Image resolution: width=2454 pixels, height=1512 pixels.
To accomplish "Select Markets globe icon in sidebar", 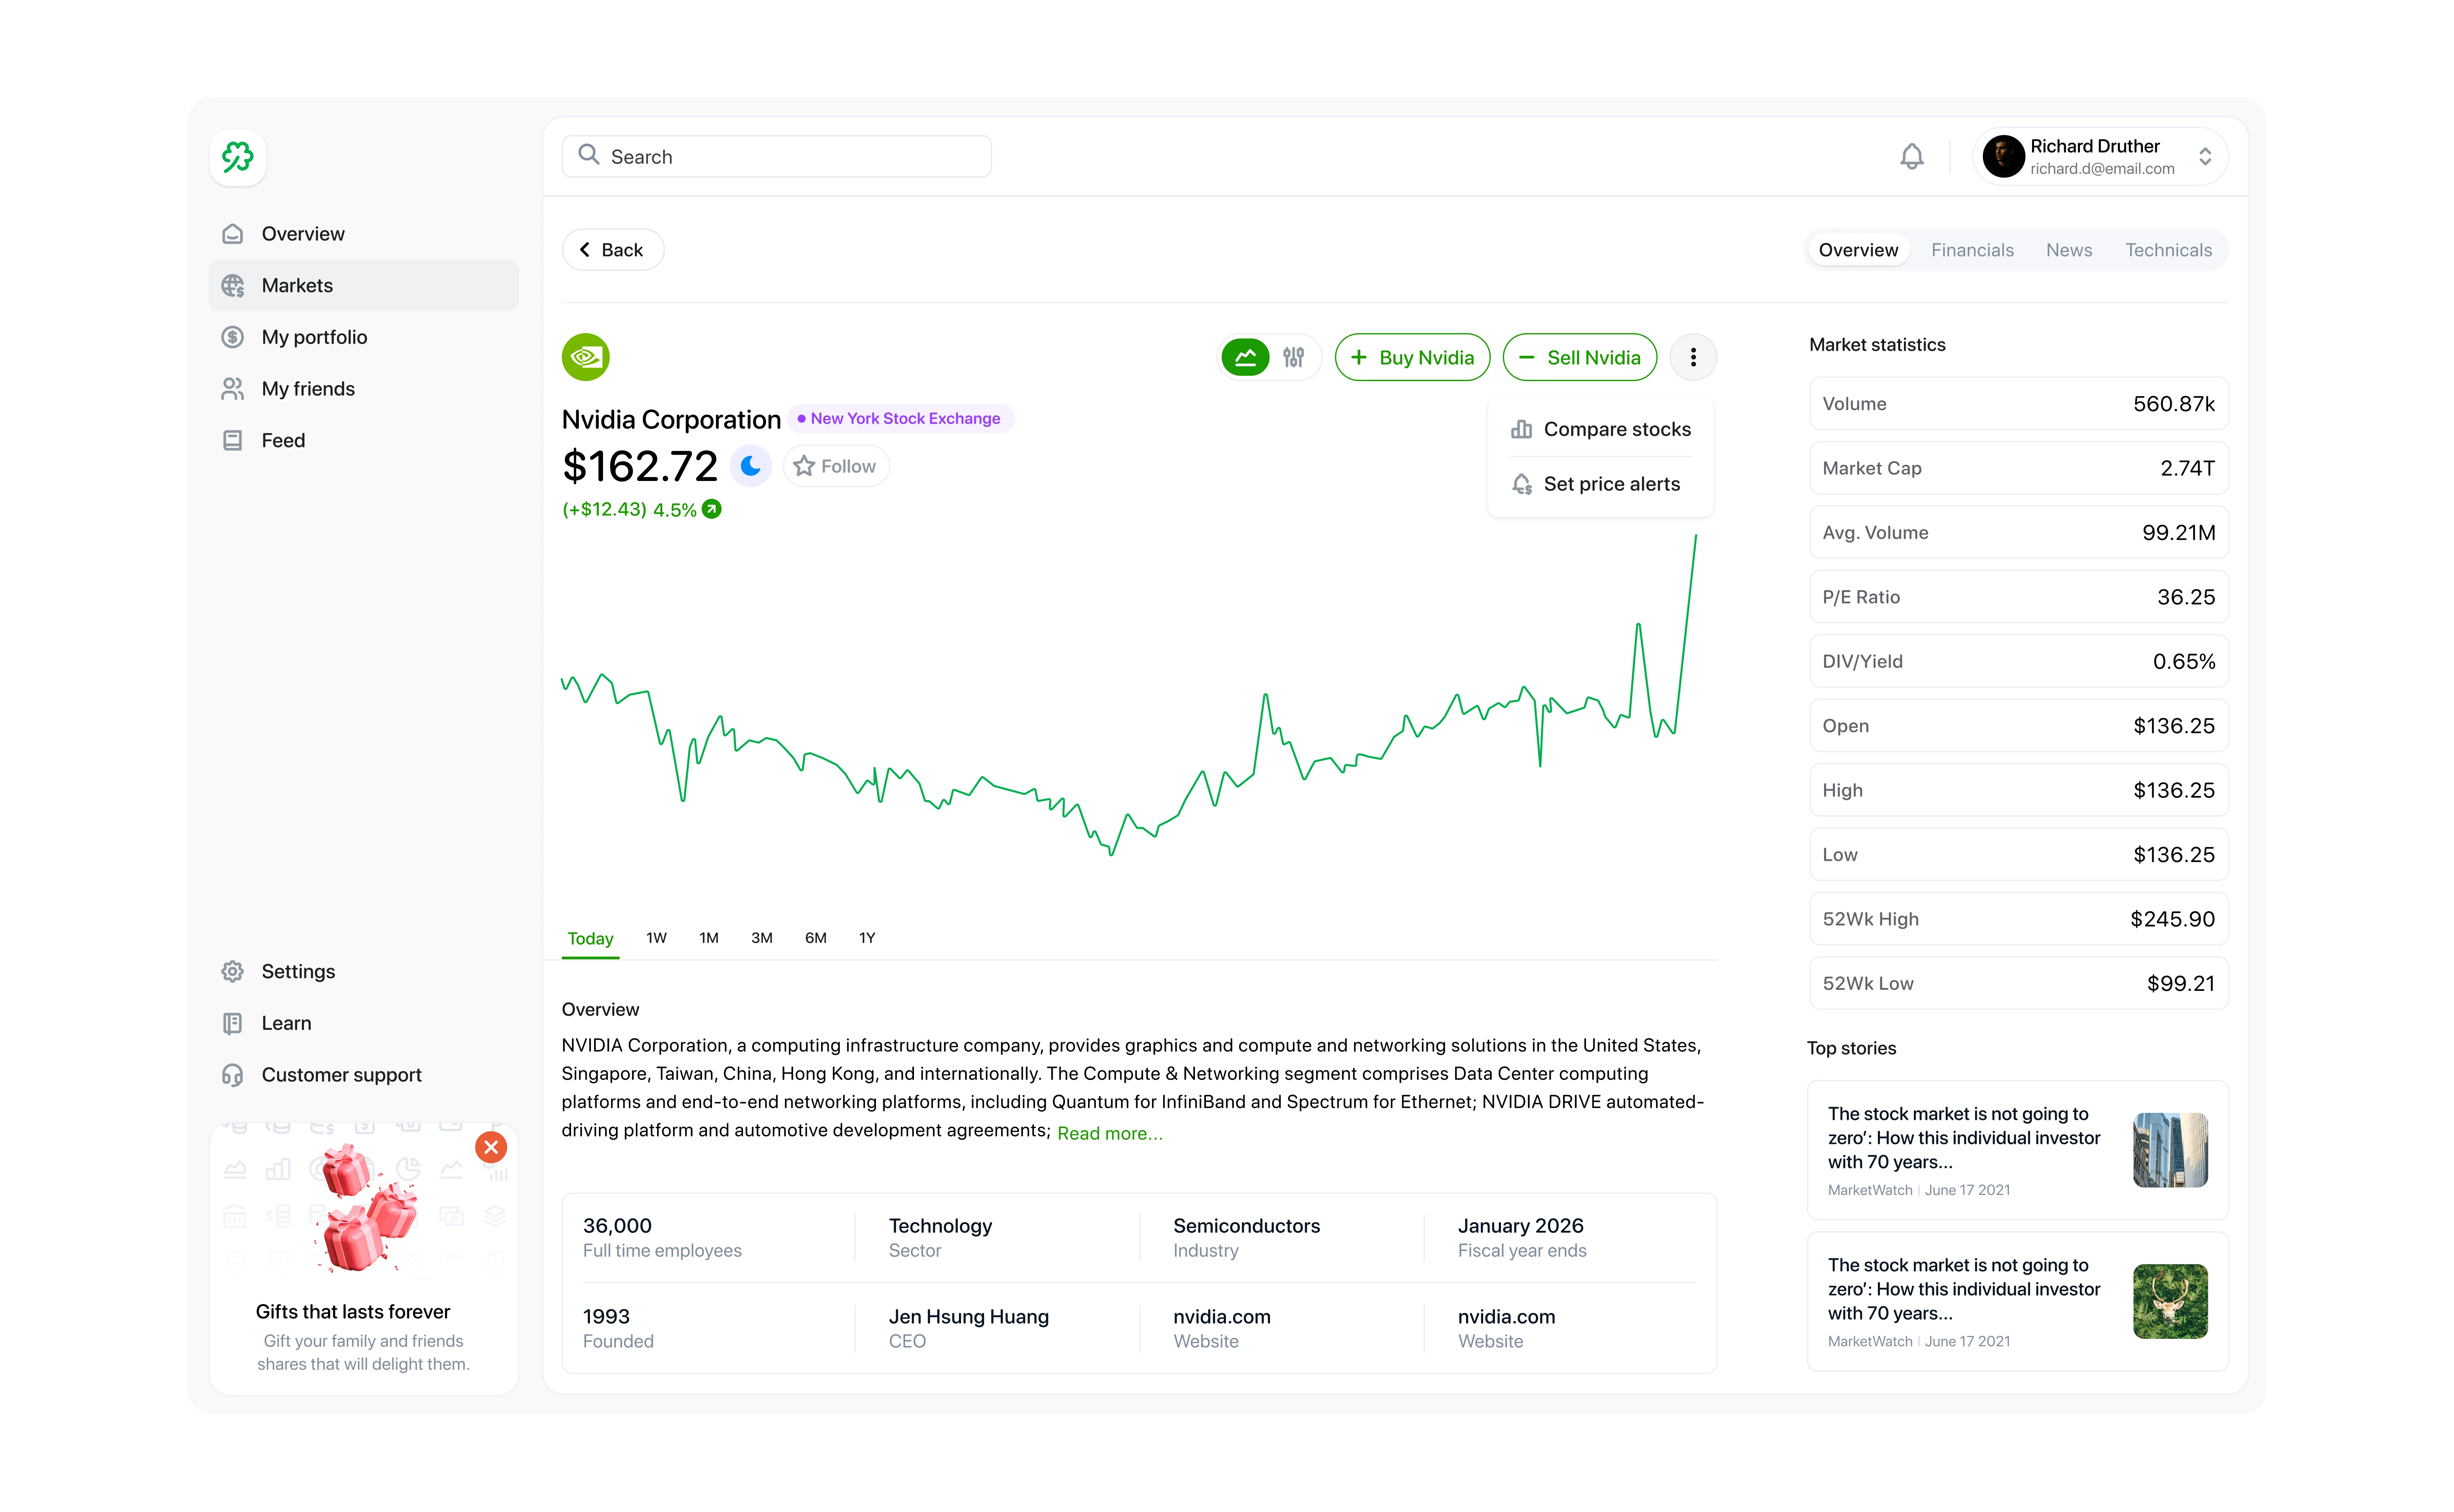I will (232, 286).
